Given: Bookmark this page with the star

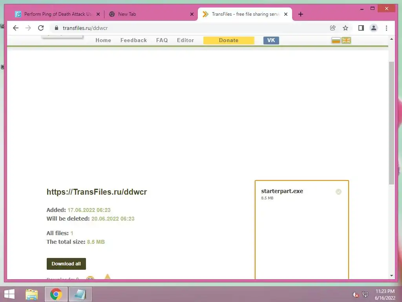Looking at the screenshot, I should 345,28.
